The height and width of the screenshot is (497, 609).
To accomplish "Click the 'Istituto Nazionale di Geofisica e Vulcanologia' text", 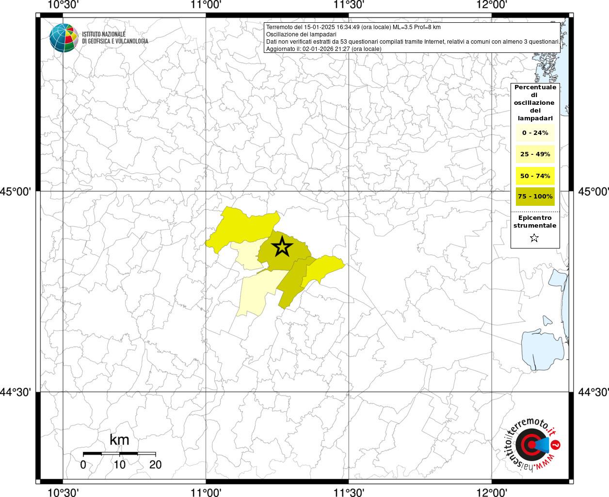I will click(115, 38).
